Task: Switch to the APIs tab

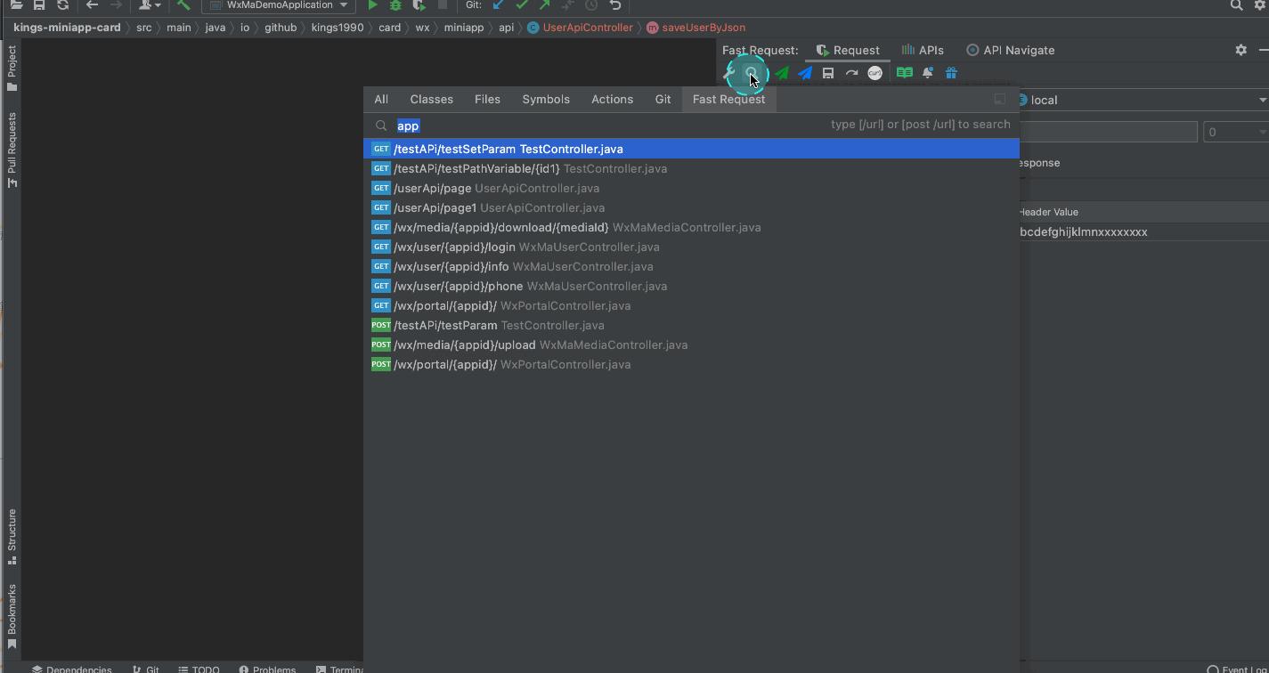Action: (x=923, y=50)
